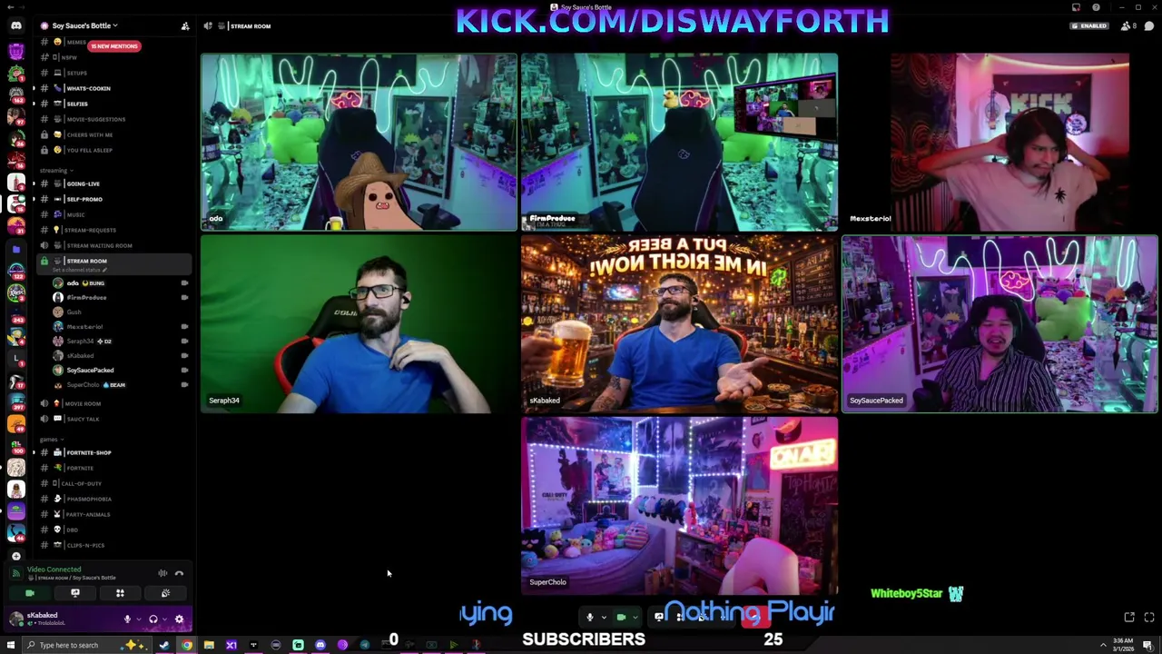
Task: Join STREAM WAITING ROOM voice channel
Action: pyautogui.click(x=113, y=245)
